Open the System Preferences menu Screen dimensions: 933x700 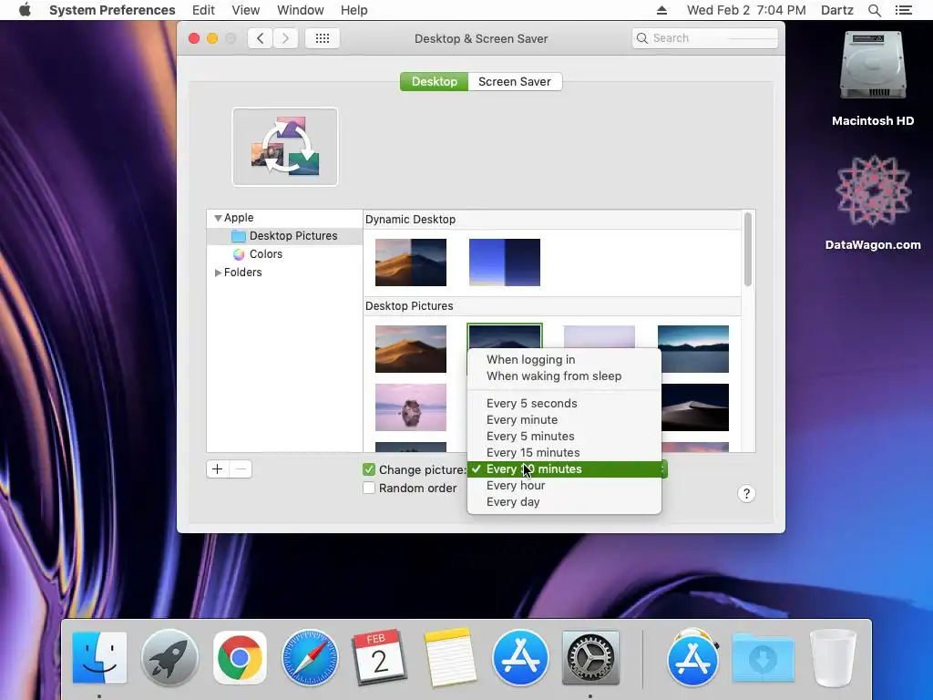point(112,10)
